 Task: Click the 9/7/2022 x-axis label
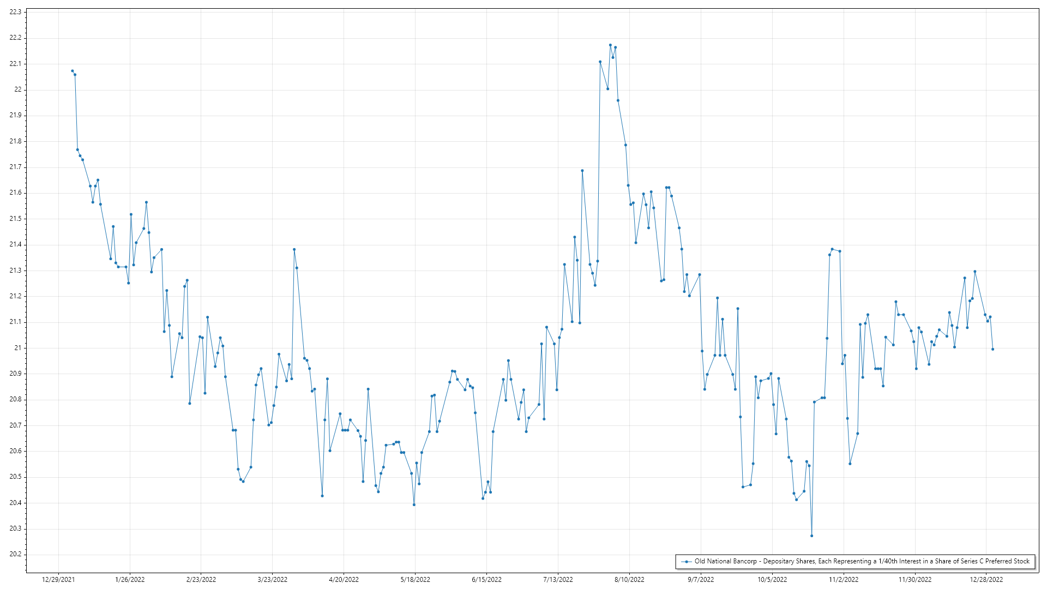tap(701, 579)
